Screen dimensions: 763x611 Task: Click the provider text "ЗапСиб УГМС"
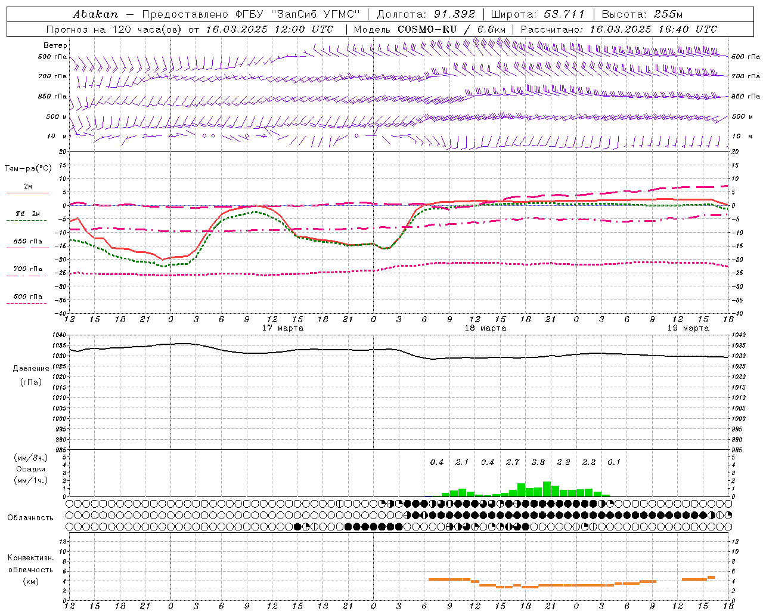tap(316, 14)
